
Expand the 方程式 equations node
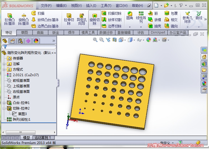(x=4, y=69)
